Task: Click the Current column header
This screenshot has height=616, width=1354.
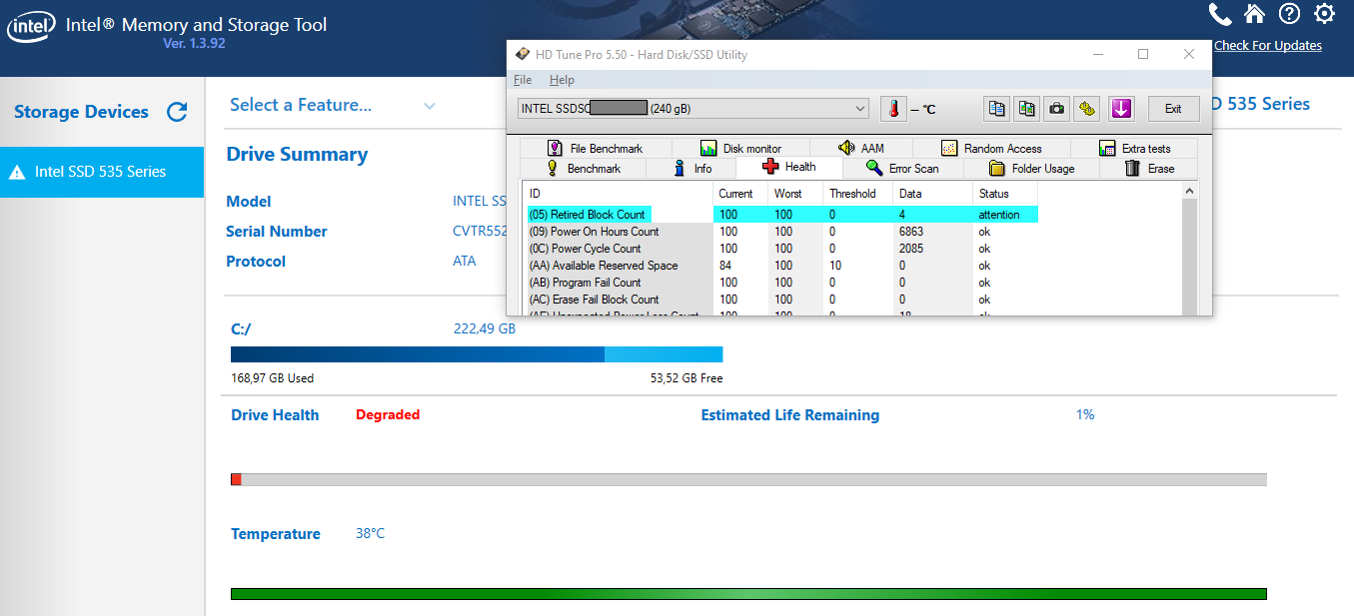Action: [740, 194]
